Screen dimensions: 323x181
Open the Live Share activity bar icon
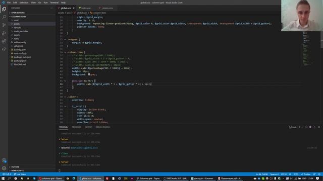(4, 49)
